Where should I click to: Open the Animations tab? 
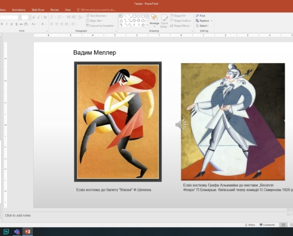coord(19,10)
